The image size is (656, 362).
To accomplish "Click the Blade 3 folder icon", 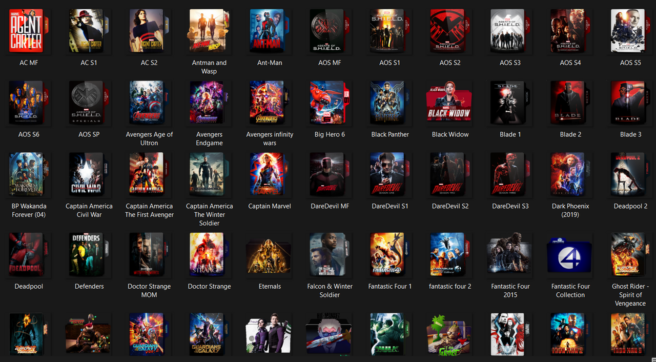I will coord(630,103).
